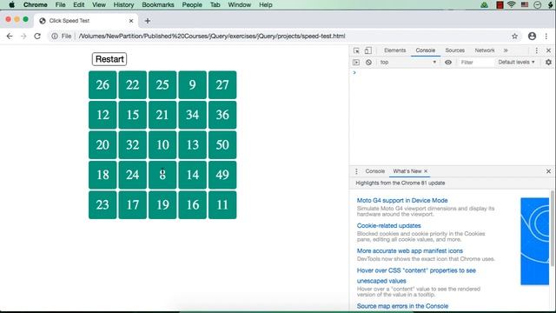
Task: Click the number 26 tile
Action: [103, 85]
